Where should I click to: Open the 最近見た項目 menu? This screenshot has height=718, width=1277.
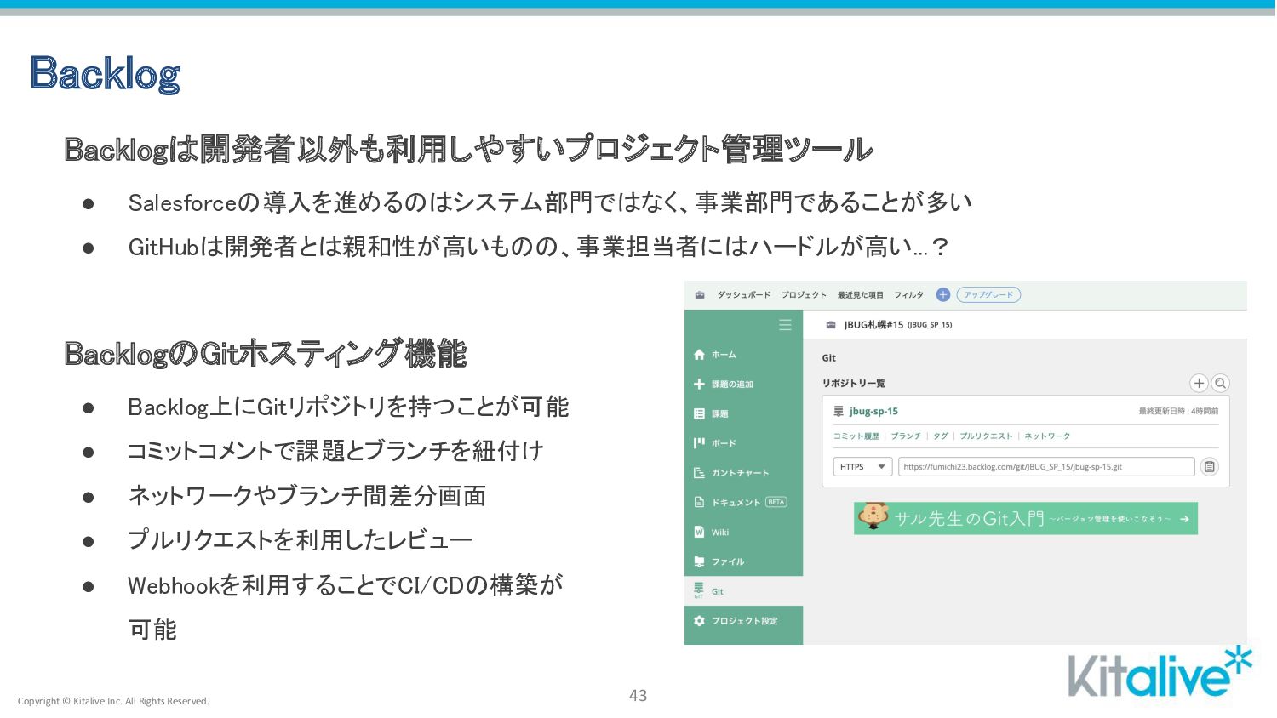coord(860,295)
